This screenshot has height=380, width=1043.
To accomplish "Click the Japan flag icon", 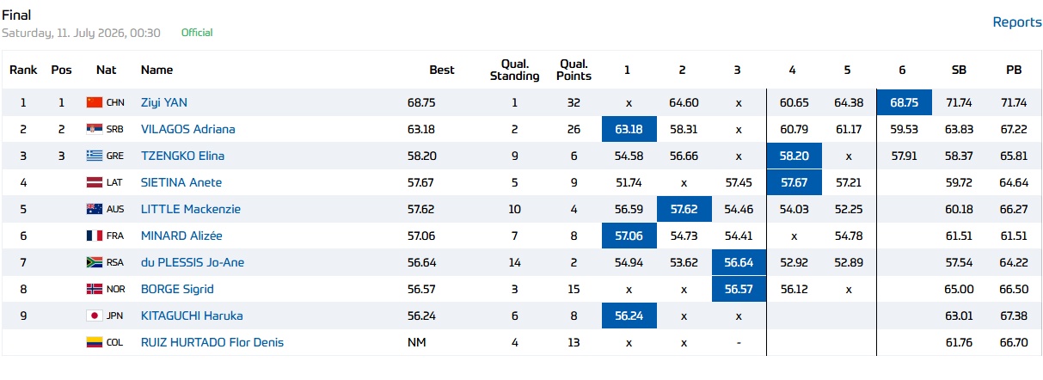I will point(95,316).
